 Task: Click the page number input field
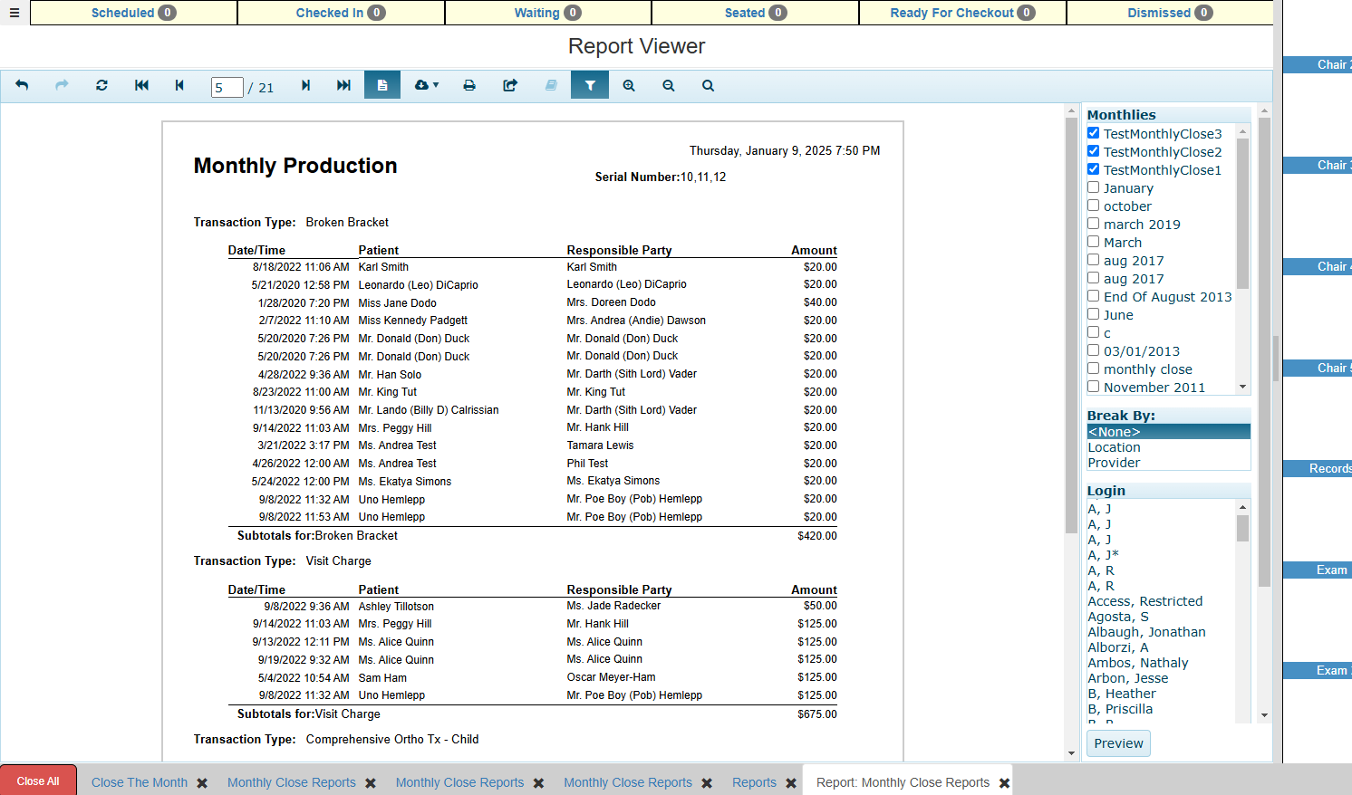click(x=227, y=87)
